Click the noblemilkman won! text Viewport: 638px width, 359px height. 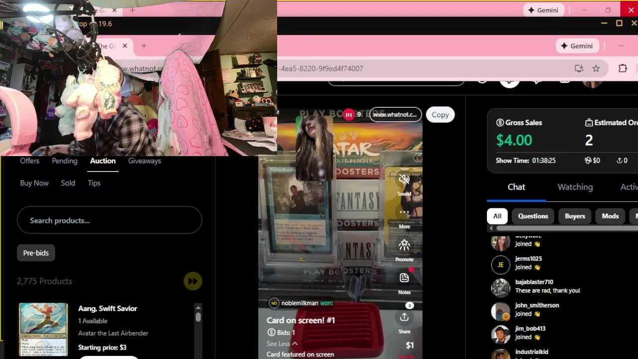coord(307,303)
